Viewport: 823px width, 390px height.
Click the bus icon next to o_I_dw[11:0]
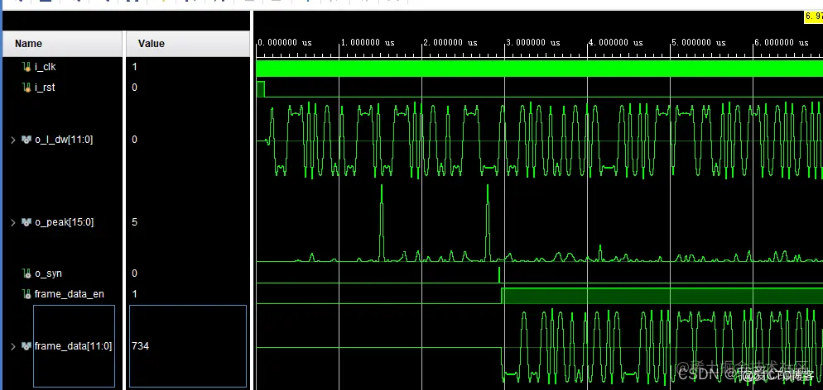(26, 140)
